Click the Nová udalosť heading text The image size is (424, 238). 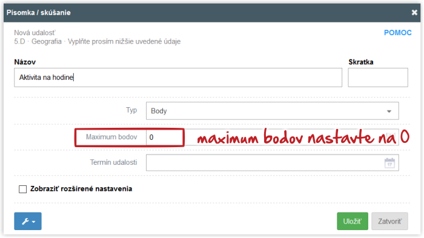(x=35, y=33)
